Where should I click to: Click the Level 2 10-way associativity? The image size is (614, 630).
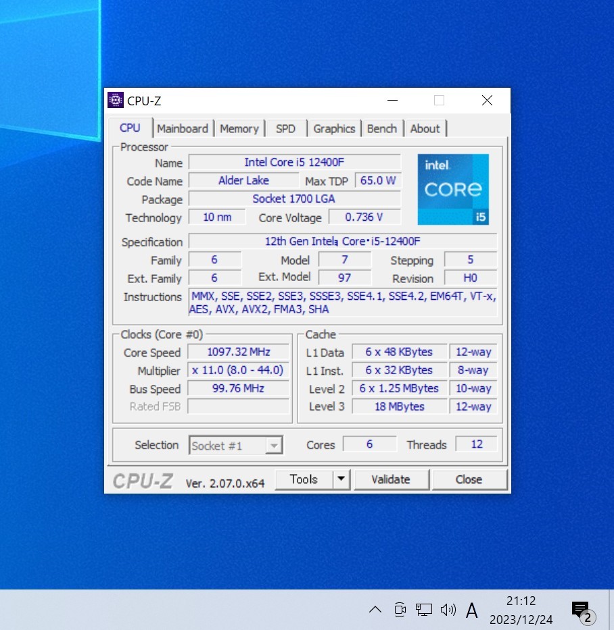[x=473, y=388]
